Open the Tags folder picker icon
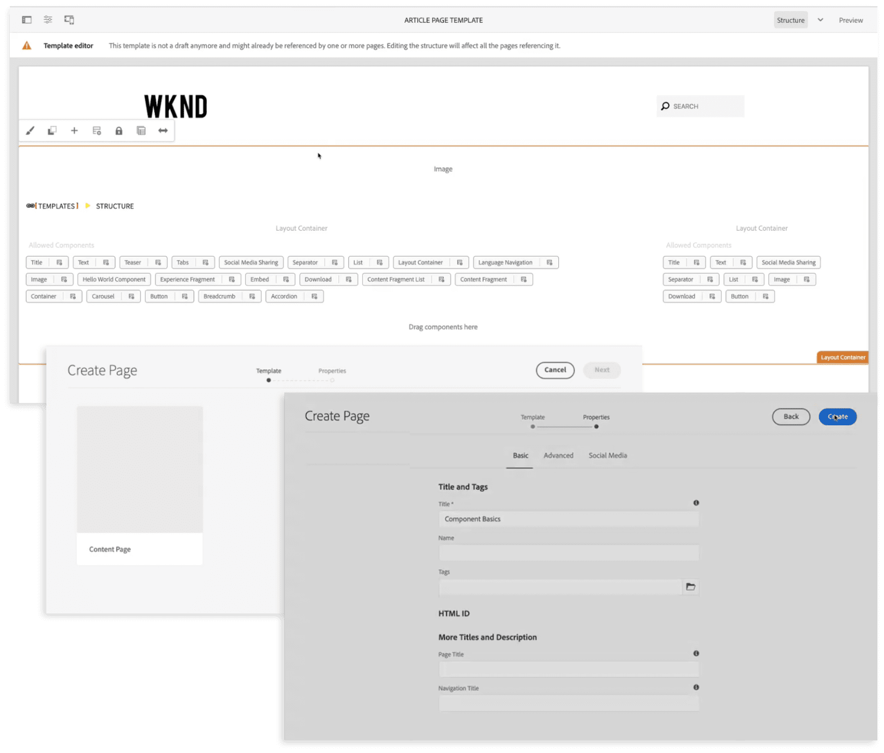 click(x=691, y=587)
